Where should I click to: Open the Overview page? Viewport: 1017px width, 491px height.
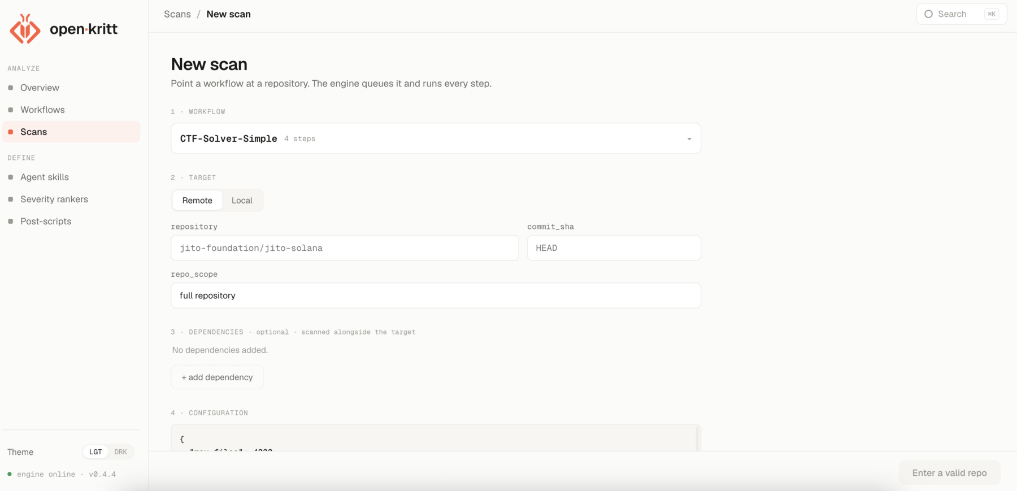pos(71,88)
